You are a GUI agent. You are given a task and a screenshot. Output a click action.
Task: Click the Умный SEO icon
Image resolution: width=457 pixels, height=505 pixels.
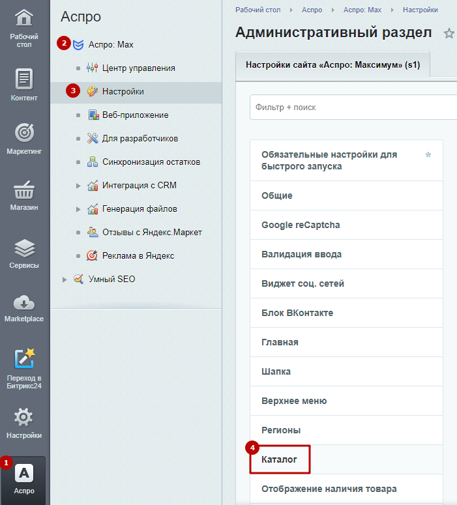pyautogui.click(x=78, y=279)
